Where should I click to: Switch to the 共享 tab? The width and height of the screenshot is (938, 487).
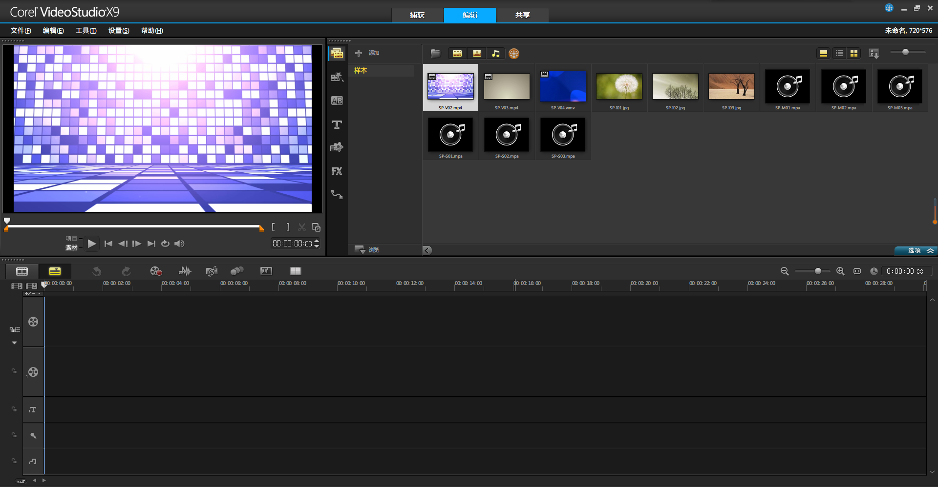[x=522, y=15]
